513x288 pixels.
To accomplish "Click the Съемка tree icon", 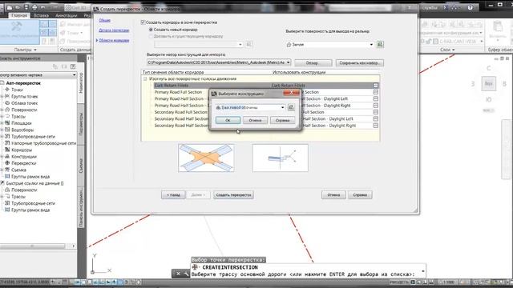I will [7, 170].
